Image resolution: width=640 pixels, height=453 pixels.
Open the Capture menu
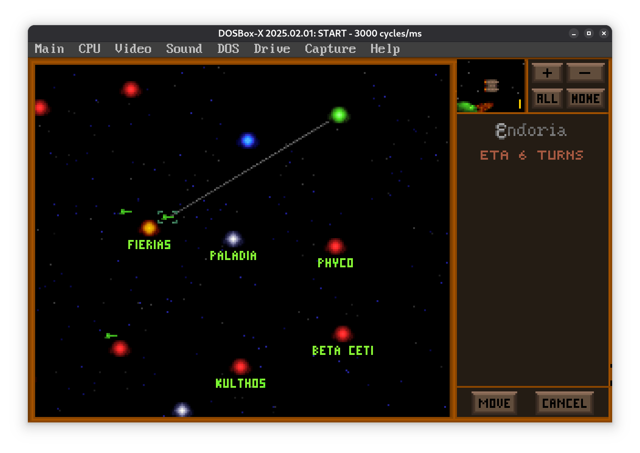(330, 49)
